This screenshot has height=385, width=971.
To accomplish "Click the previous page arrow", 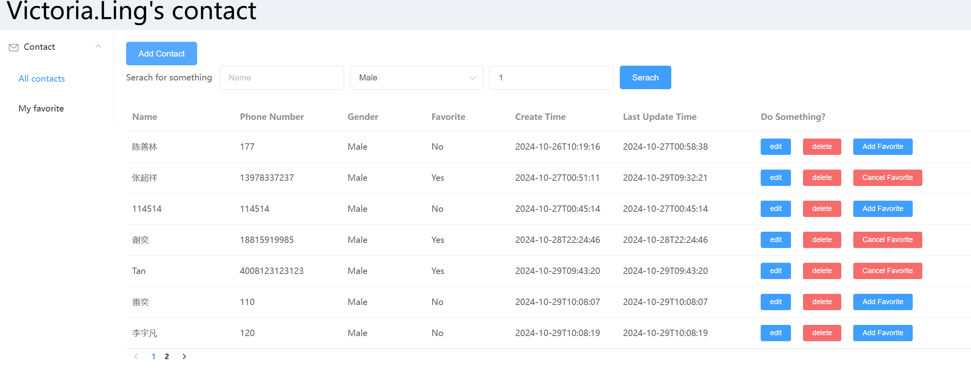I will [136, 356].
